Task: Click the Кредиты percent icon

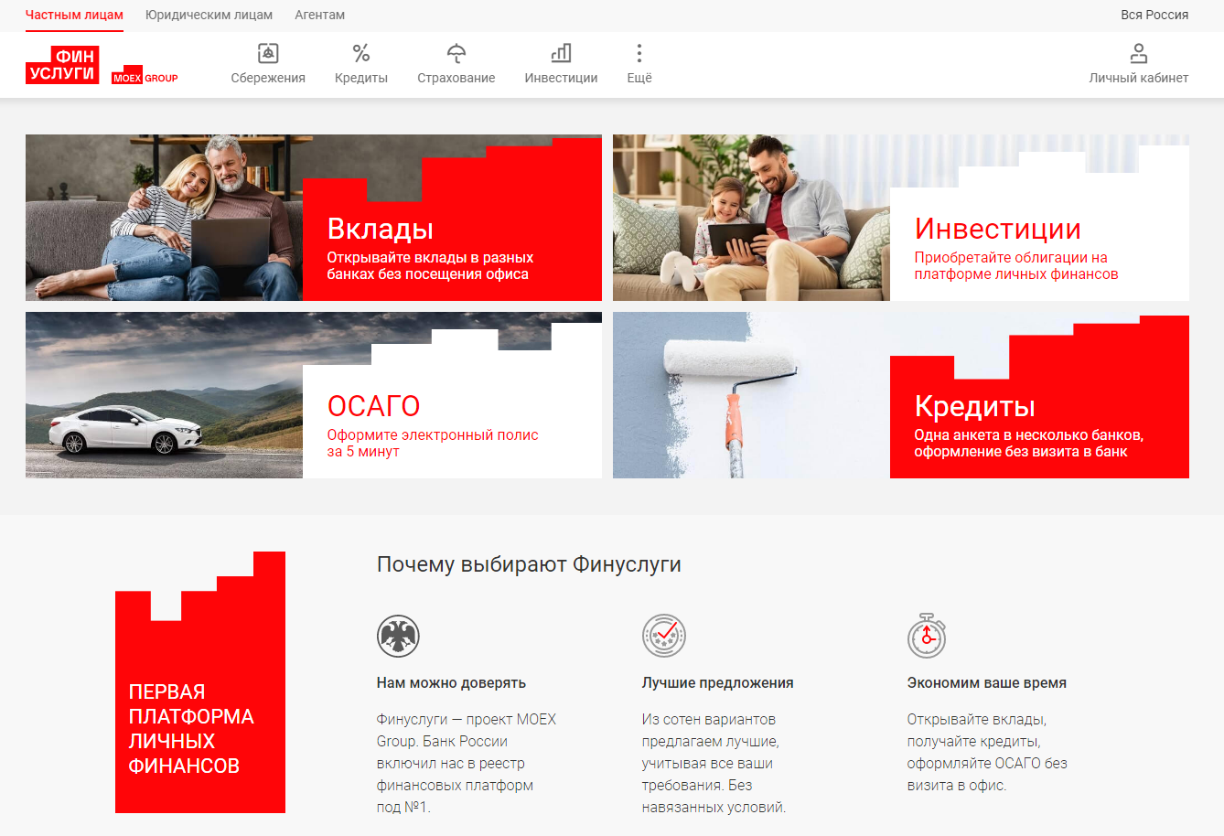Action: click(x=361, y=54)
